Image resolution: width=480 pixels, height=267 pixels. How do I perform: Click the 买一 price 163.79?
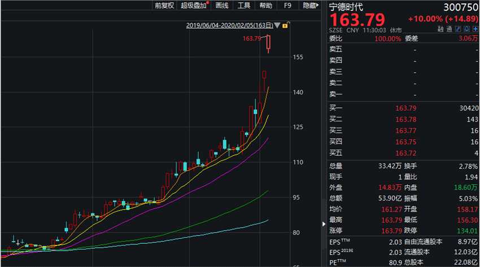405,108
